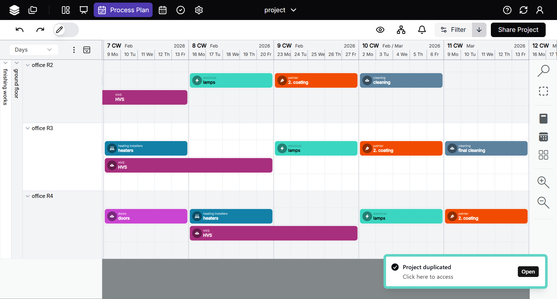Image resolution: width=557 pixels, height=299 pixels.
Task: Click the magnifier search icon in right sidebar
Action: click(x=543, y=71)
